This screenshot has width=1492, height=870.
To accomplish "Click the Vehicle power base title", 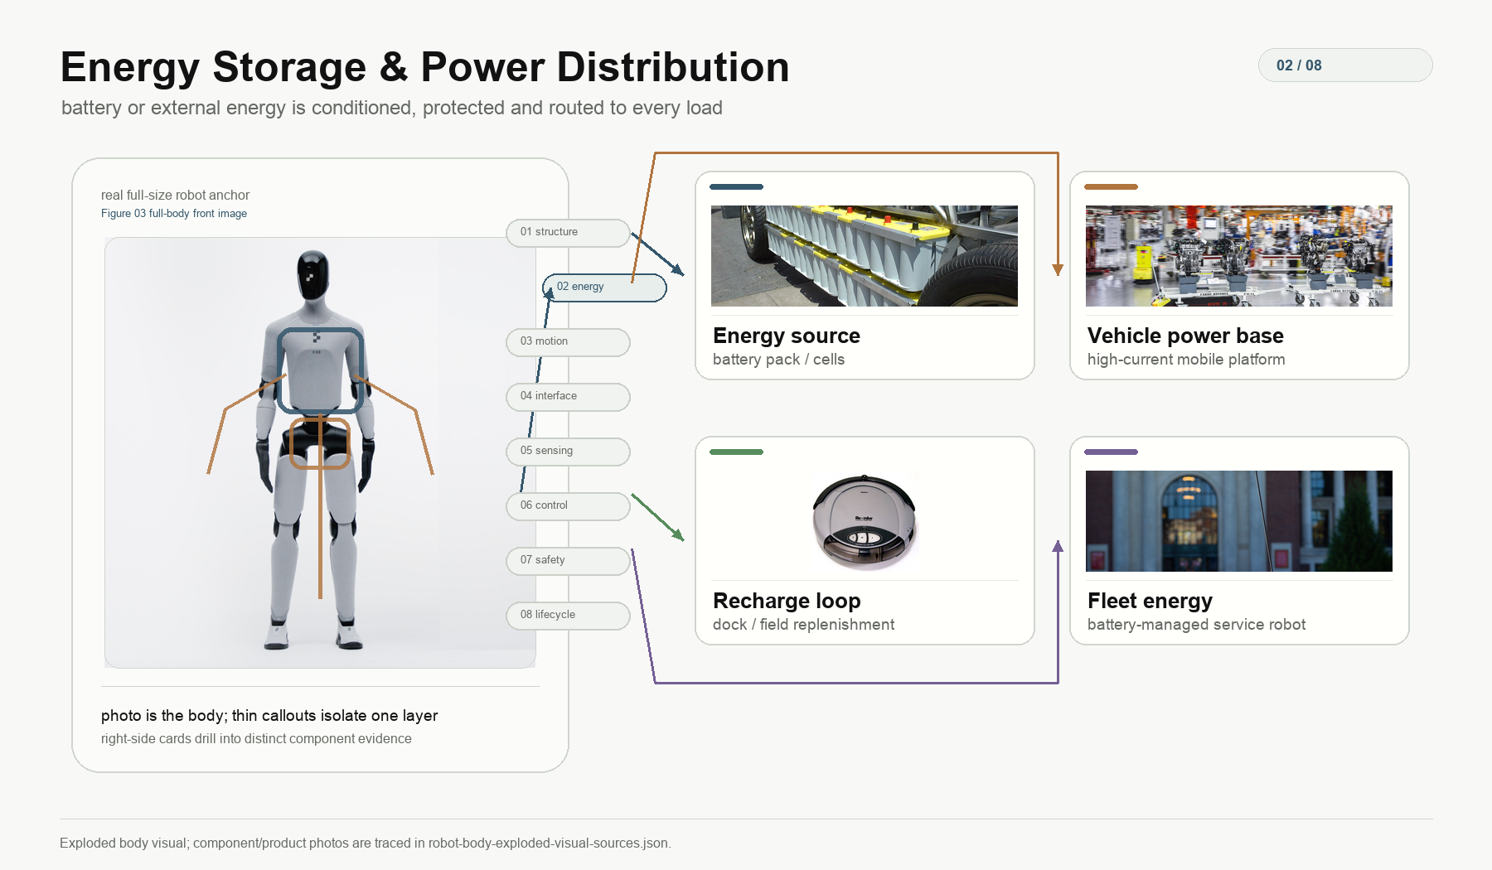I will click(1185, 336).
